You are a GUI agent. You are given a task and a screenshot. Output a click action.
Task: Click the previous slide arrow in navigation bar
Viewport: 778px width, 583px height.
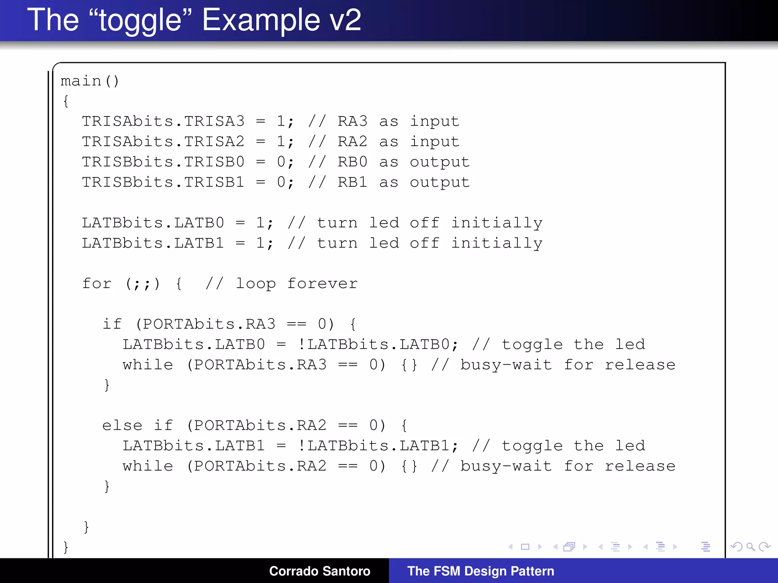(x=511, y=547)
